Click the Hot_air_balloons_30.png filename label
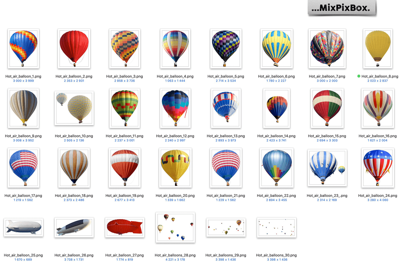The height and width of the screenshot is (277, 402). 276,255
